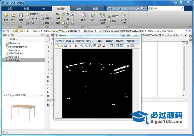
Task: Click the Zoom In tool in Figure 1
Action: click(82, 46)
